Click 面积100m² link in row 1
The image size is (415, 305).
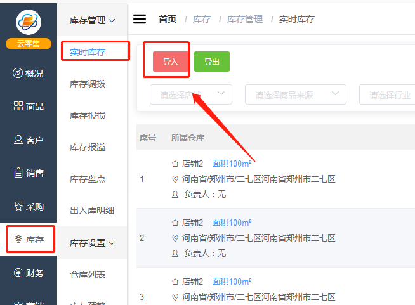[232, 164]
